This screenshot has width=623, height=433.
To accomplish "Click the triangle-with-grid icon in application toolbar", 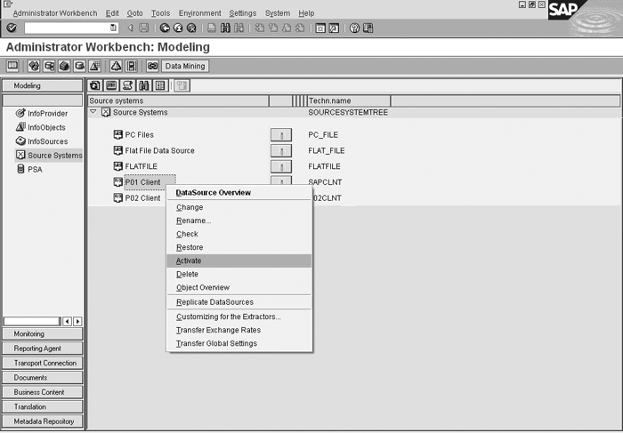I will 94,66.
